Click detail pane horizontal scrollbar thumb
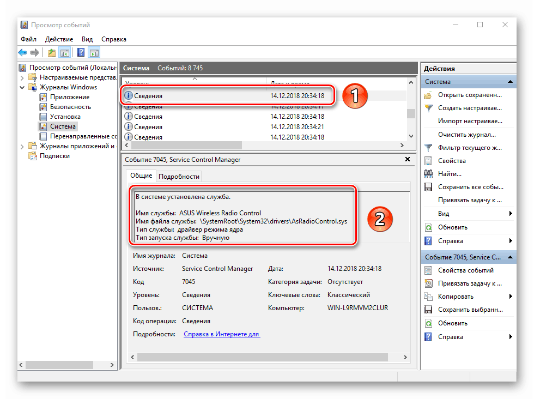The width and height of the screenshot is (534, 399). pyautogui.click(x=262, y=357)
